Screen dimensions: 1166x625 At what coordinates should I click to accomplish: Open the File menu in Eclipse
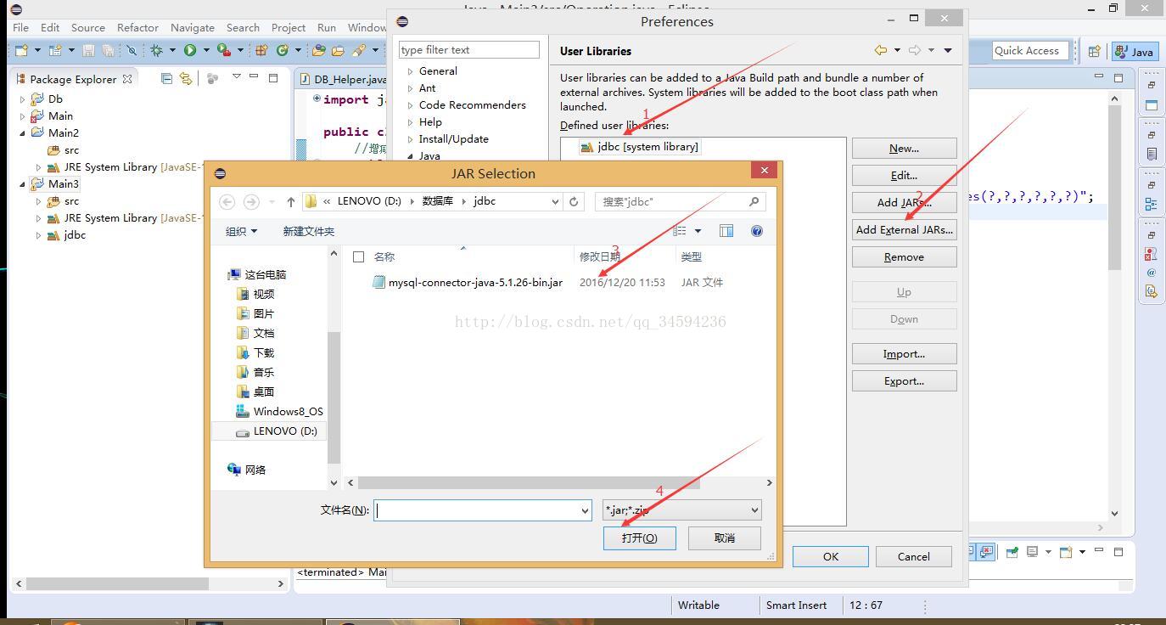tap(20, 27)
